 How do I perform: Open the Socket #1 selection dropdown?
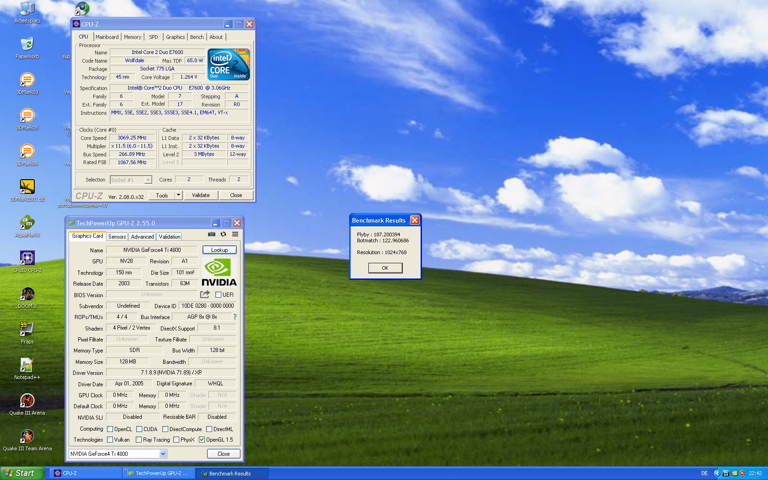pos(131,180)
